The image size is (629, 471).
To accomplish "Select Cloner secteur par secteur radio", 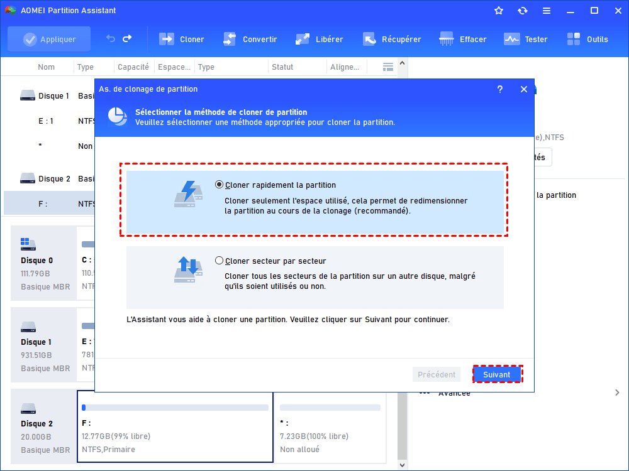I will [x=219, y=261].
